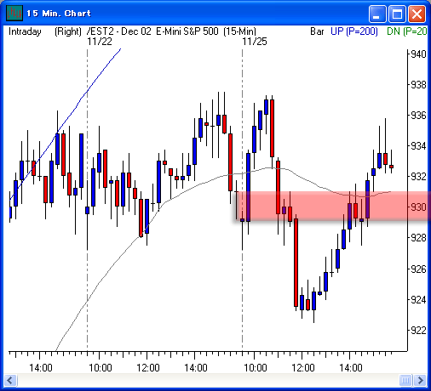Click the last 14:00 time axis label
This screenshot has width=431, height=391.
click(351, 368)
